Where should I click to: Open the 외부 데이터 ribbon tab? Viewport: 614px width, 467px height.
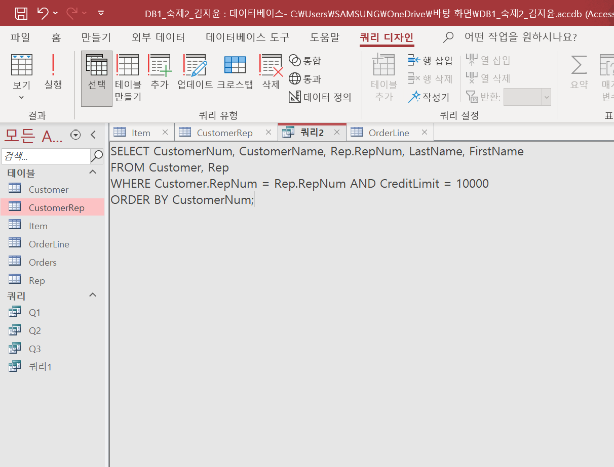(x=158, y=37)
